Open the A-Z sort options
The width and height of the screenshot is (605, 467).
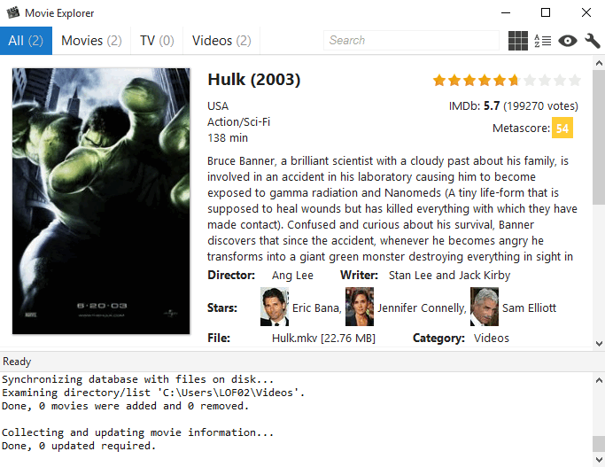coord(542,41)
